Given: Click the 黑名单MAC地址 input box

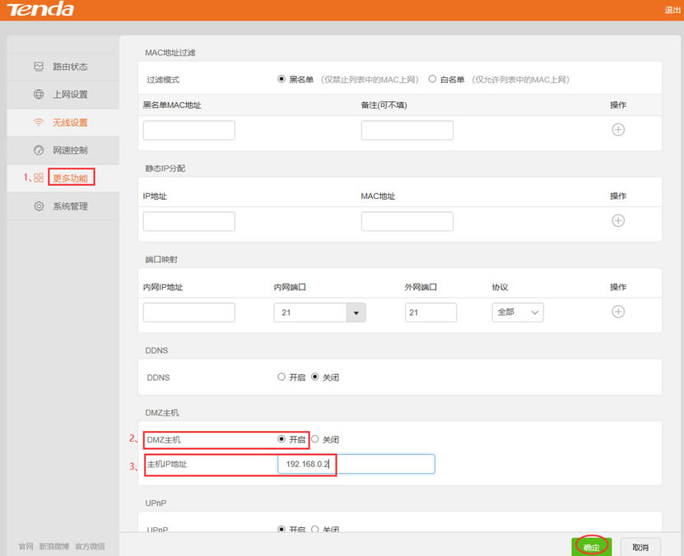Looking at the screenshot, I should [x=188, y=129].
